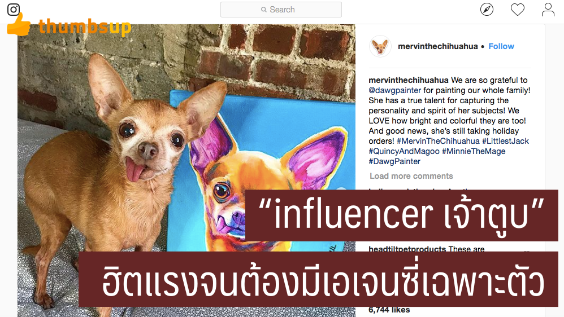Expand Load more comments
The image size is (564, 317).
[x=411, y=176]
